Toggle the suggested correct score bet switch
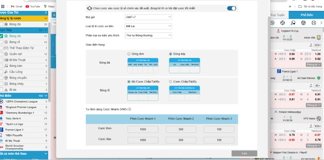 [x=231, y=8]
